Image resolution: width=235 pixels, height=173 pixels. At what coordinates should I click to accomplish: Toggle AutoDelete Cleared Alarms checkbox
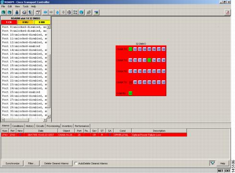[x=76, y=163]
